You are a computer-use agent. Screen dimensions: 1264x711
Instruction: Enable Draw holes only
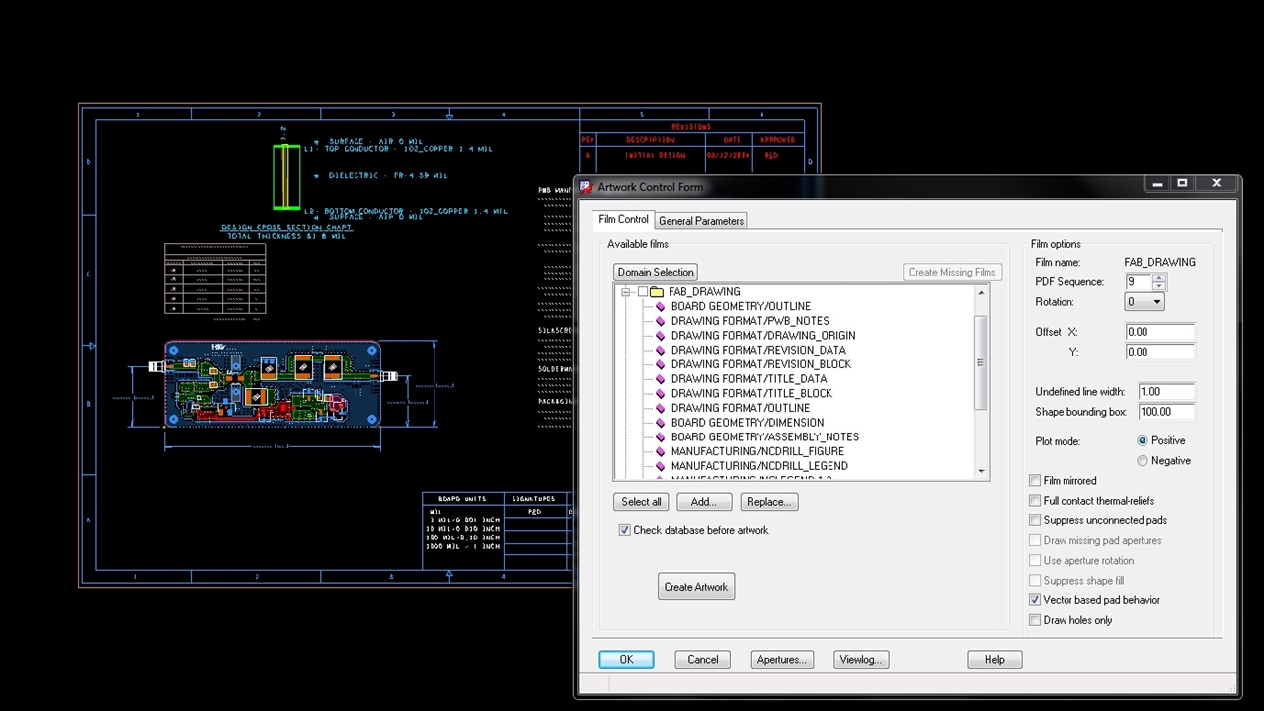click(x=1035, y=620)
